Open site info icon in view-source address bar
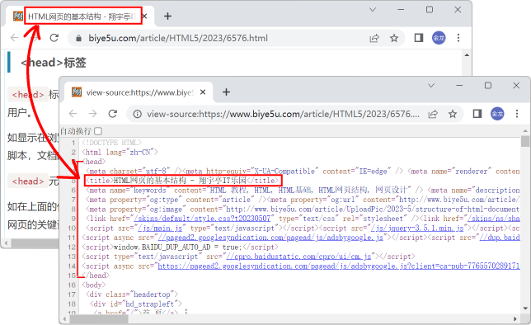This screenshot has height=325, width=531. (x=137, y=114)
